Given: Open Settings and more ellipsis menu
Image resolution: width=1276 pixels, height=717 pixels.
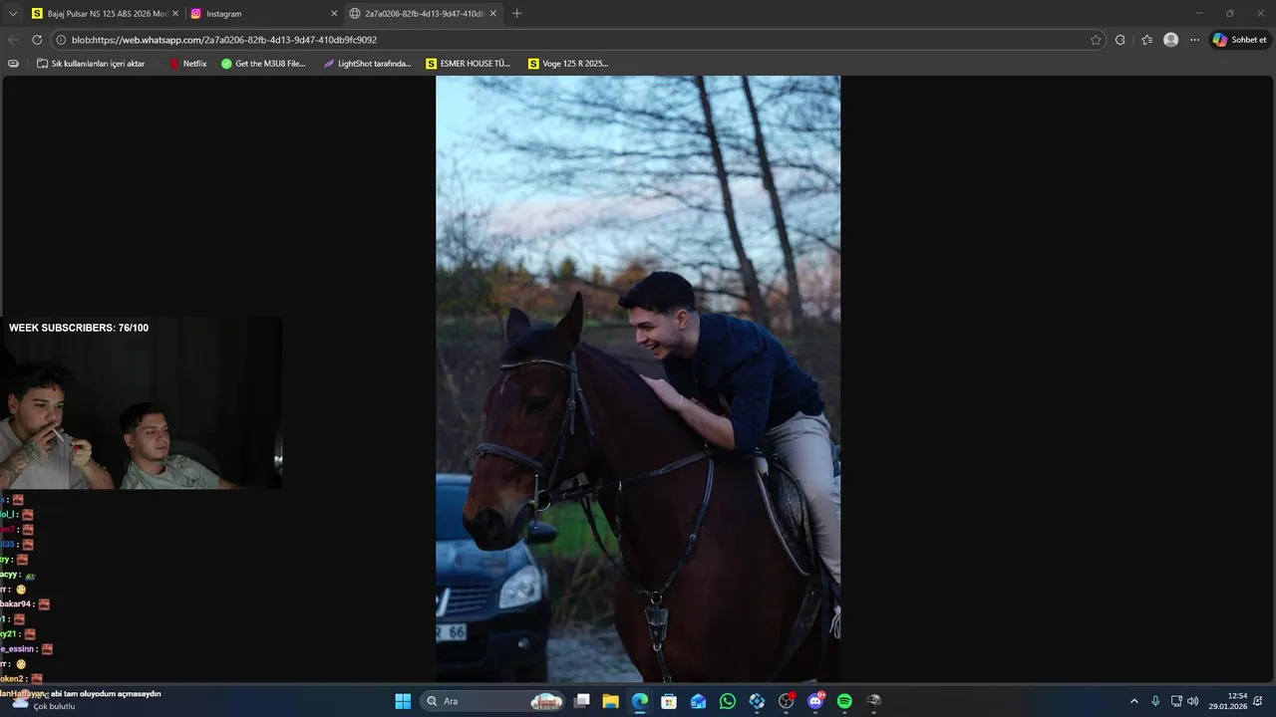Looking at the screenshot, I should 1194,40.
